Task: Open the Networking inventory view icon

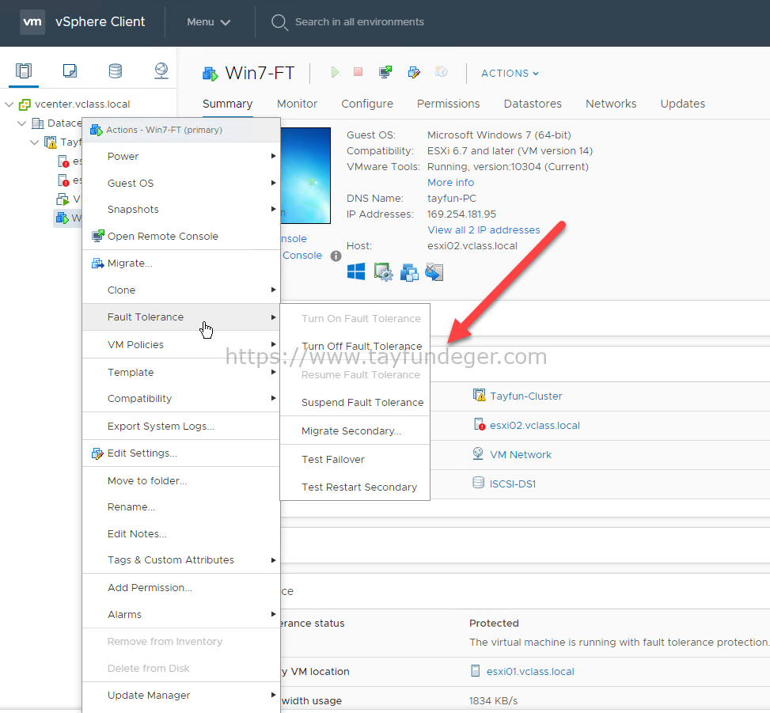Action: pyautogui.click(x=161, y=70)
